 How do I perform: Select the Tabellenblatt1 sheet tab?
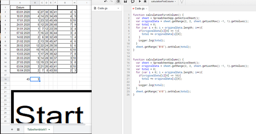(37, 130)
